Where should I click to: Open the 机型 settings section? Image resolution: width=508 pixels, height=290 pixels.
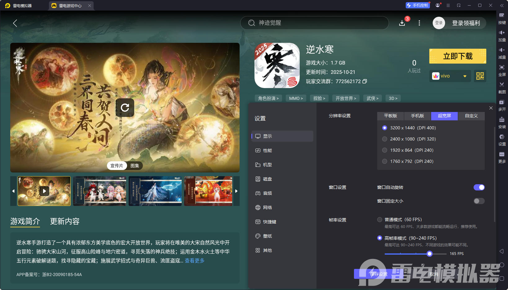coord(282,165)
